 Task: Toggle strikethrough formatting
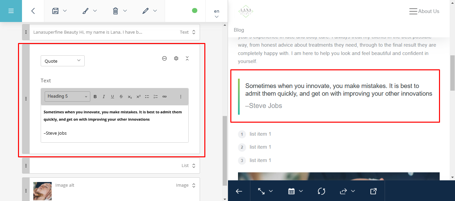tap(121, 97)
